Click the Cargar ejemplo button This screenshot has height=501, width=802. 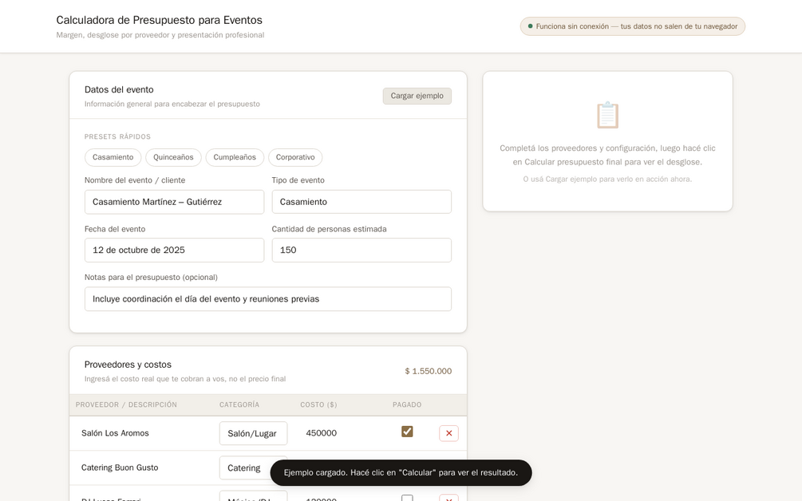tap(417, 96)
